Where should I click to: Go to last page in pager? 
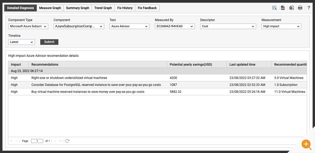(60, 141)
